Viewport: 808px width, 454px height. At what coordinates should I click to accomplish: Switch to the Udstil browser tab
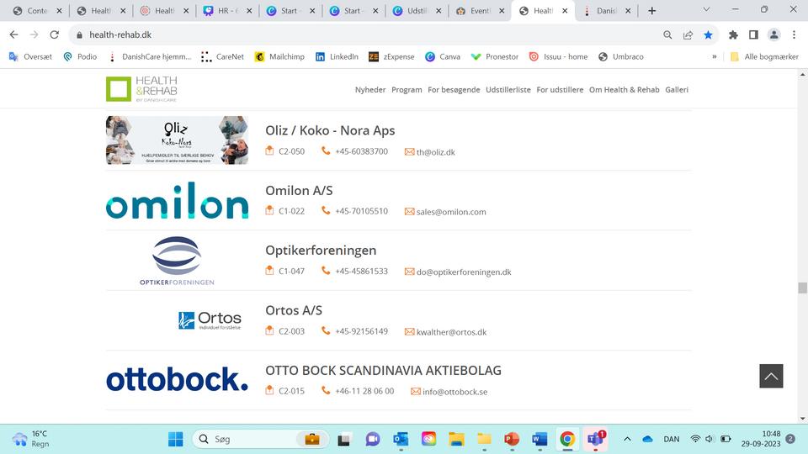(x=417, y=11)
